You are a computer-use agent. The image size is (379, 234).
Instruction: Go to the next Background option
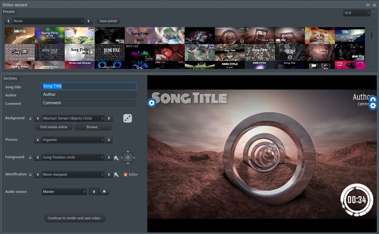pyautogui.click(x=109, y=119)
